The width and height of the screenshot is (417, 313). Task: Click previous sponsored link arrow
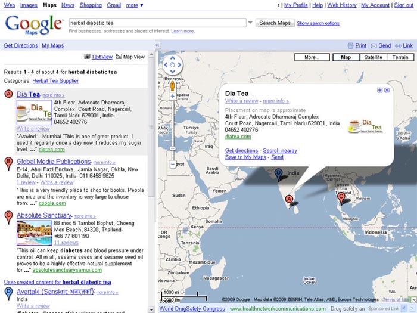click(404, 308)
